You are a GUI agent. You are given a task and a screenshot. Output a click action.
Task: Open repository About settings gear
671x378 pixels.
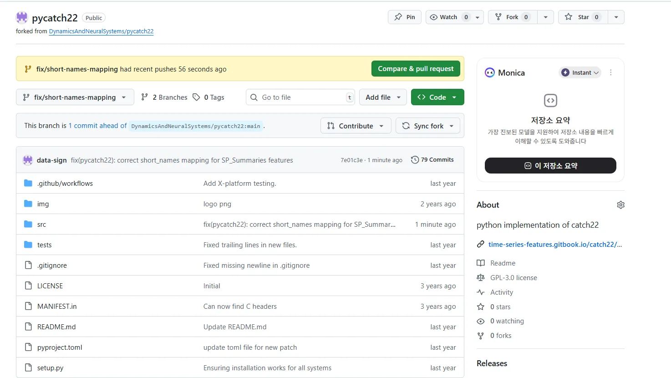click(620, 205)
